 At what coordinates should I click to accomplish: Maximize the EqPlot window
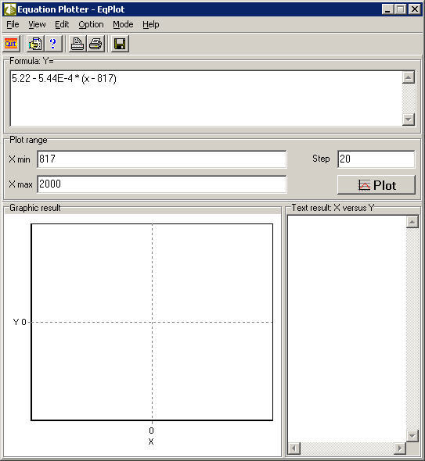[x=400, y=9]
